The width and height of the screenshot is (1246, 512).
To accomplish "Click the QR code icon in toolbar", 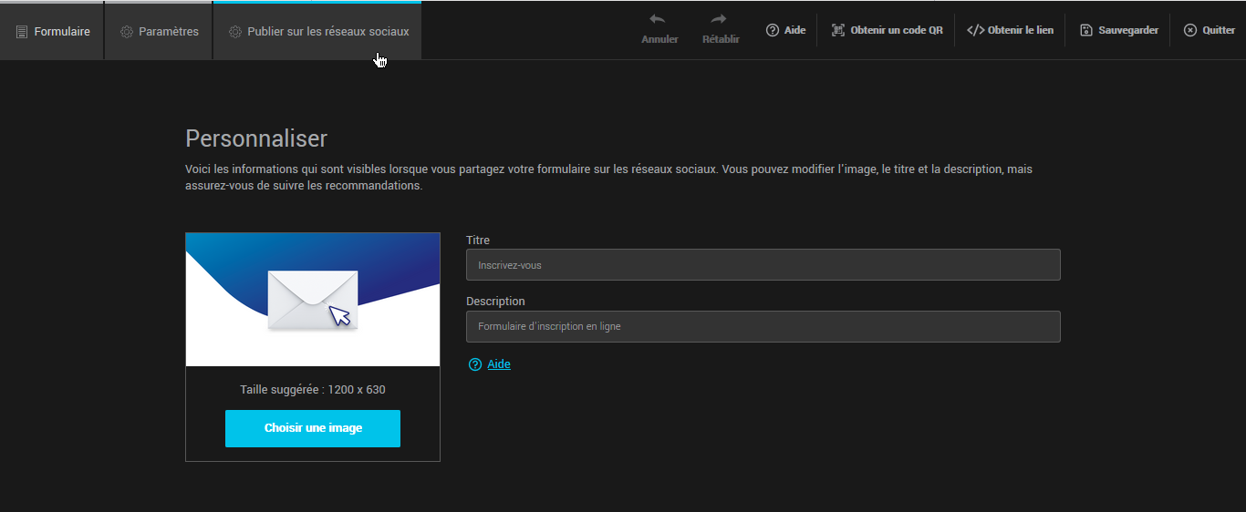I will pyautogui.click(x=838, y=30).
